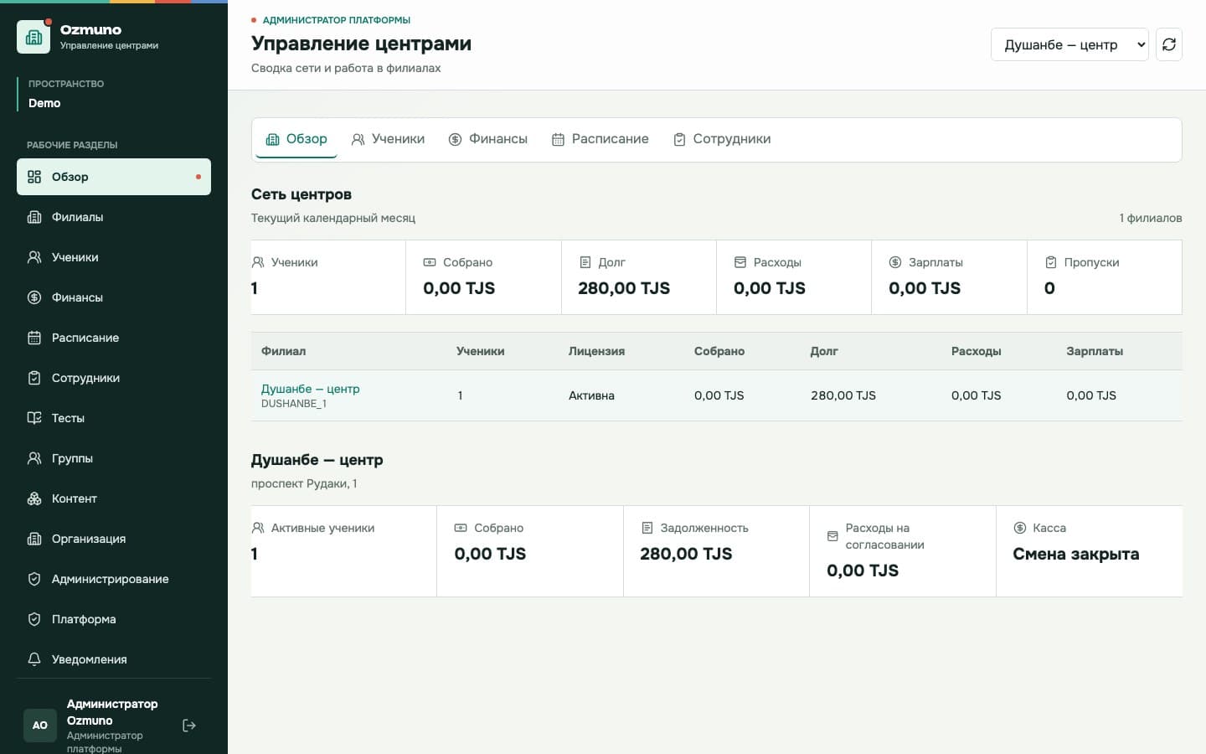This screenshot has width=1206, height=754.
Task: Open Администрирование in the sidebar
Action: (114, 579)
